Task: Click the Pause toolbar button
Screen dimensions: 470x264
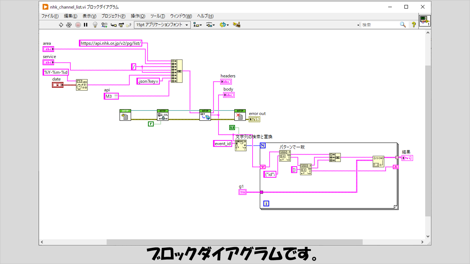Action: click(86, 25)
